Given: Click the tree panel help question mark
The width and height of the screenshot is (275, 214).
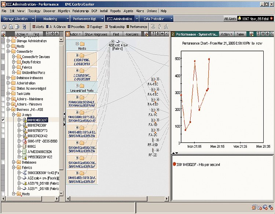Looking at the screenshot, I should point(48,34).
